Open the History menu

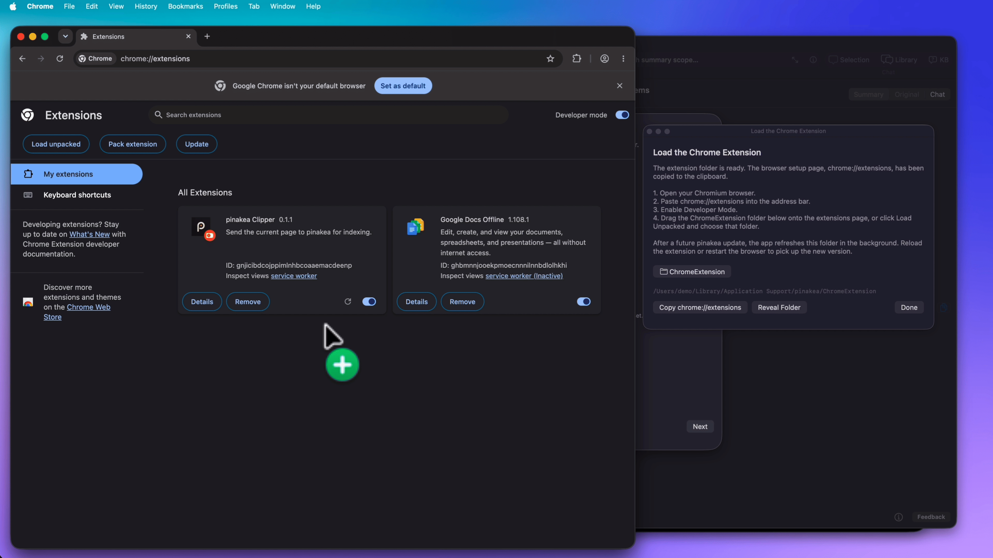146,6
